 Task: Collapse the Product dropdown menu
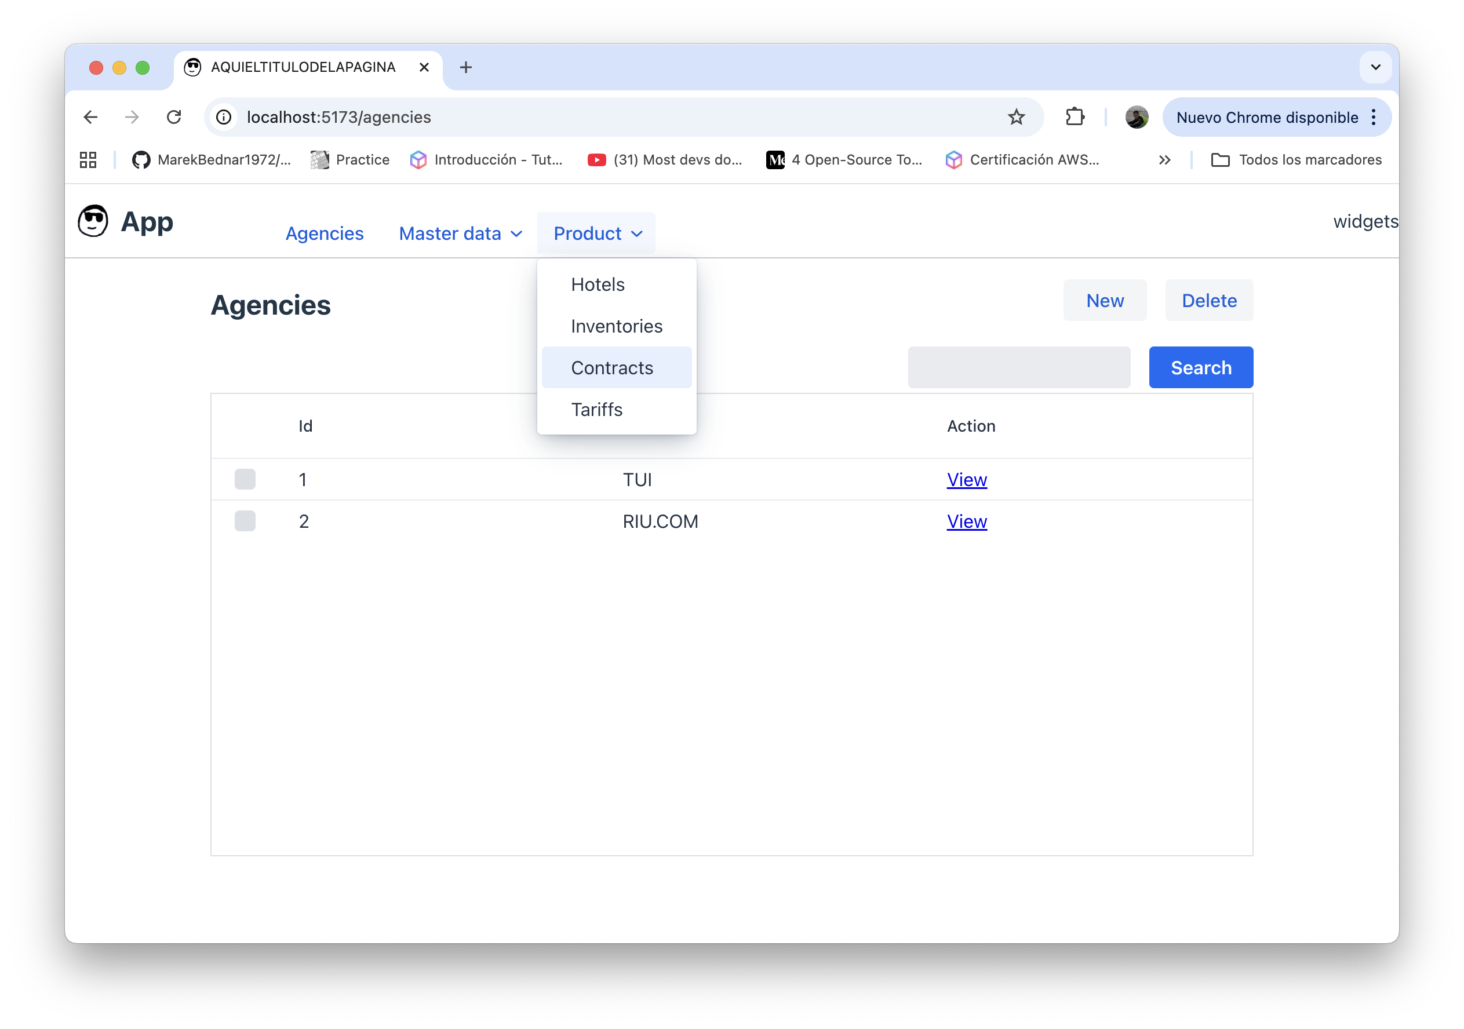597,233
